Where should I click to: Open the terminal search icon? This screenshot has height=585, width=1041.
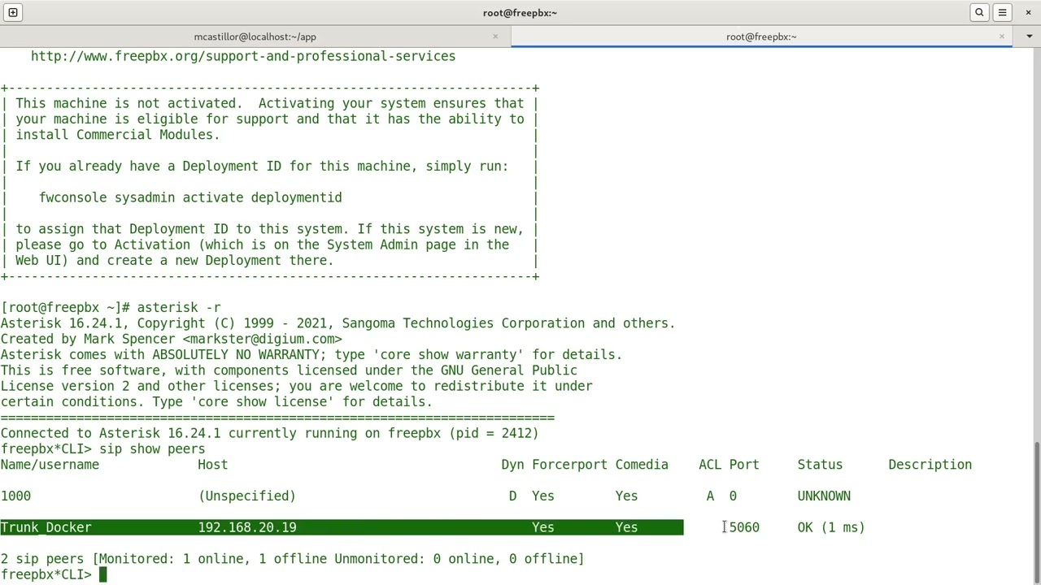[x=979, y=12]
